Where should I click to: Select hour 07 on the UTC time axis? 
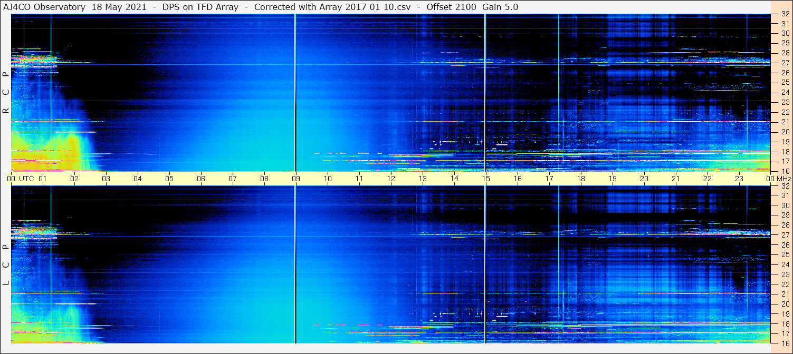point(233,179)
